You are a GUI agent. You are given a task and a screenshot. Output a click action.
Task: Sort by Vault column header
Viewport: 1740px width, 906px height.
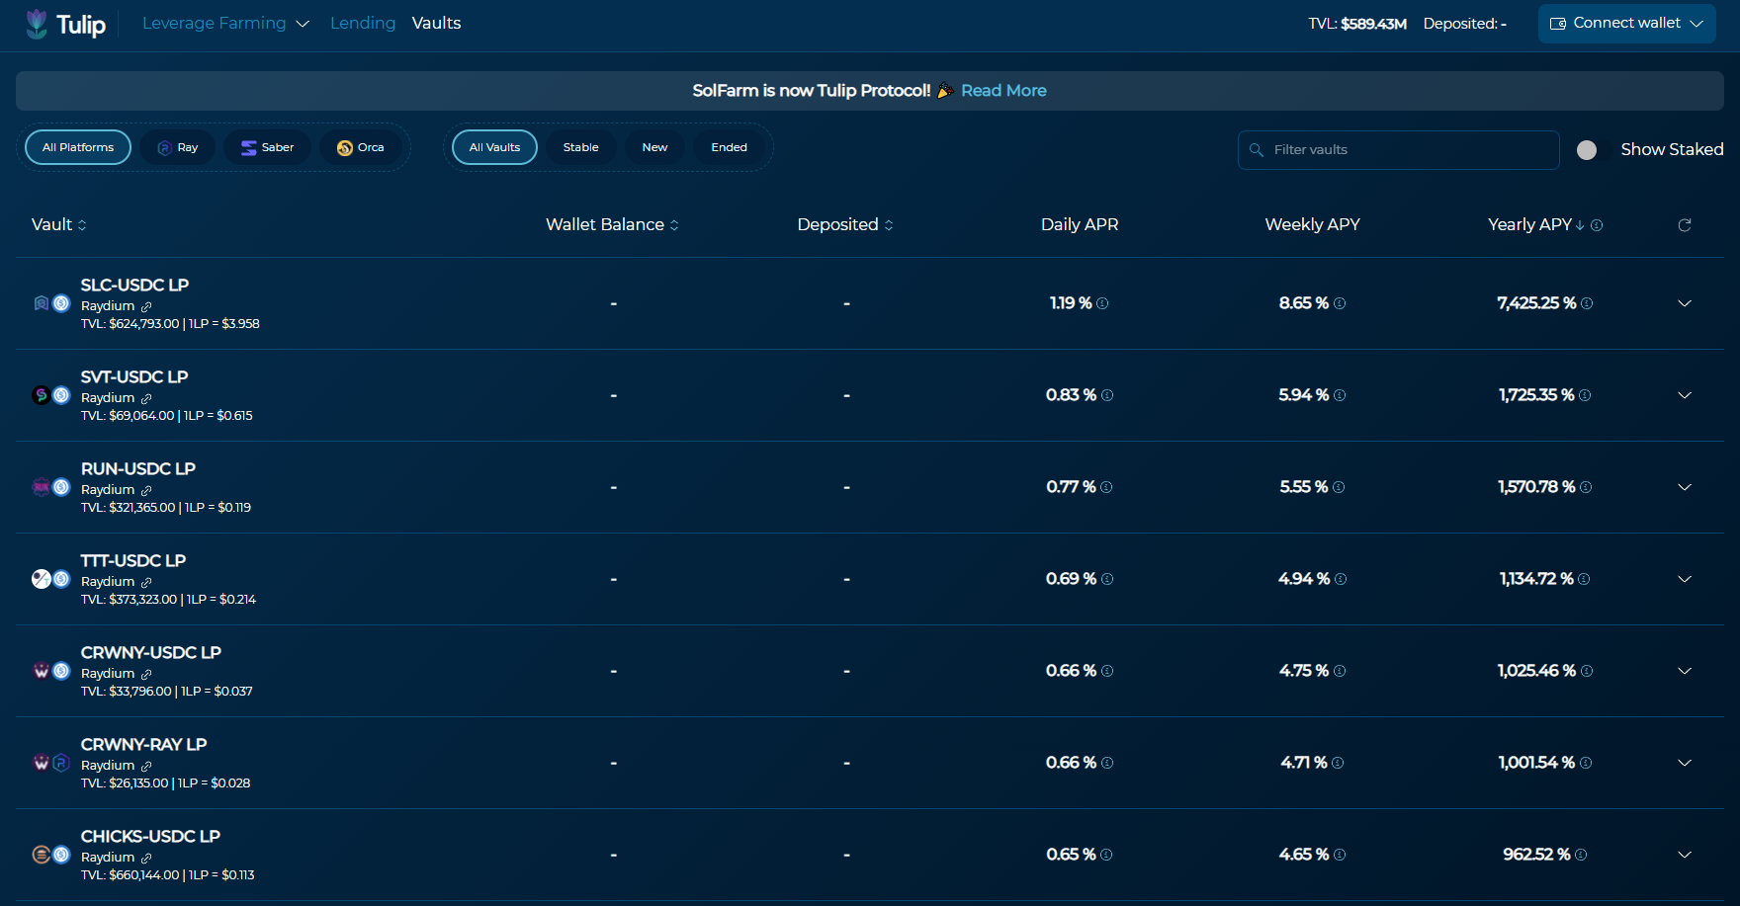59,224
